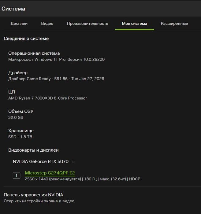Click the Моя система tab
Screen dimensions: 201x214
tap(135, 24)
